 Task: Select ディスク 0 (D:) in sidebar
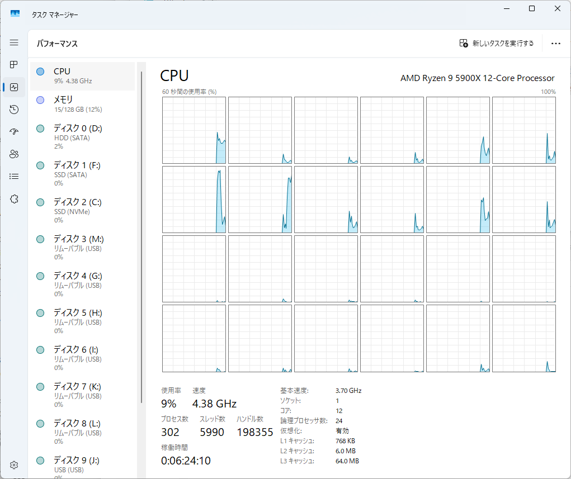tap(82, 137)
